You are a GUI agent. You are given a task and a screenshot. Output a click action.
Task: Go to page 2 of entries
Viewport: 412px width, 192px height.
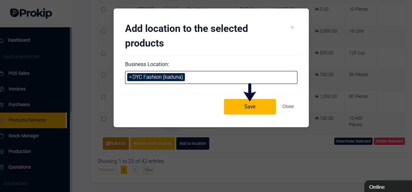click(135, 170)
